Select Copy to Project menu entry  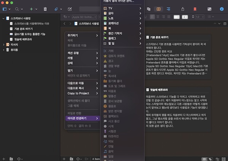pyautogui.click(x=82, y=93)
